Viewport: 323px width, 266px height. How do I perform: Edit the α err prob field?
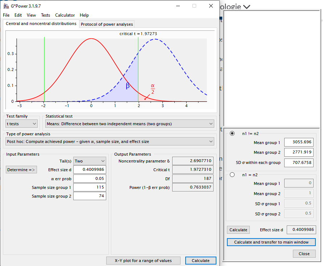(90, 178)
